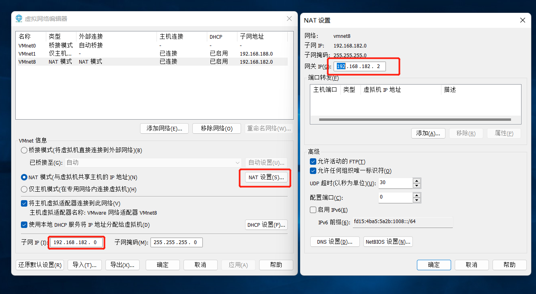The height and width of the screenshot is (294, 536).
Task: Click the virtual network editor globe icon
Action: [19, 19]
